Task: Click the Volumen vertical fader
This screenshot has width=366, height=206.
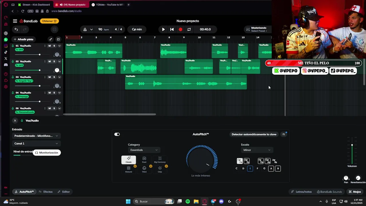Action: tap(352, 150)
